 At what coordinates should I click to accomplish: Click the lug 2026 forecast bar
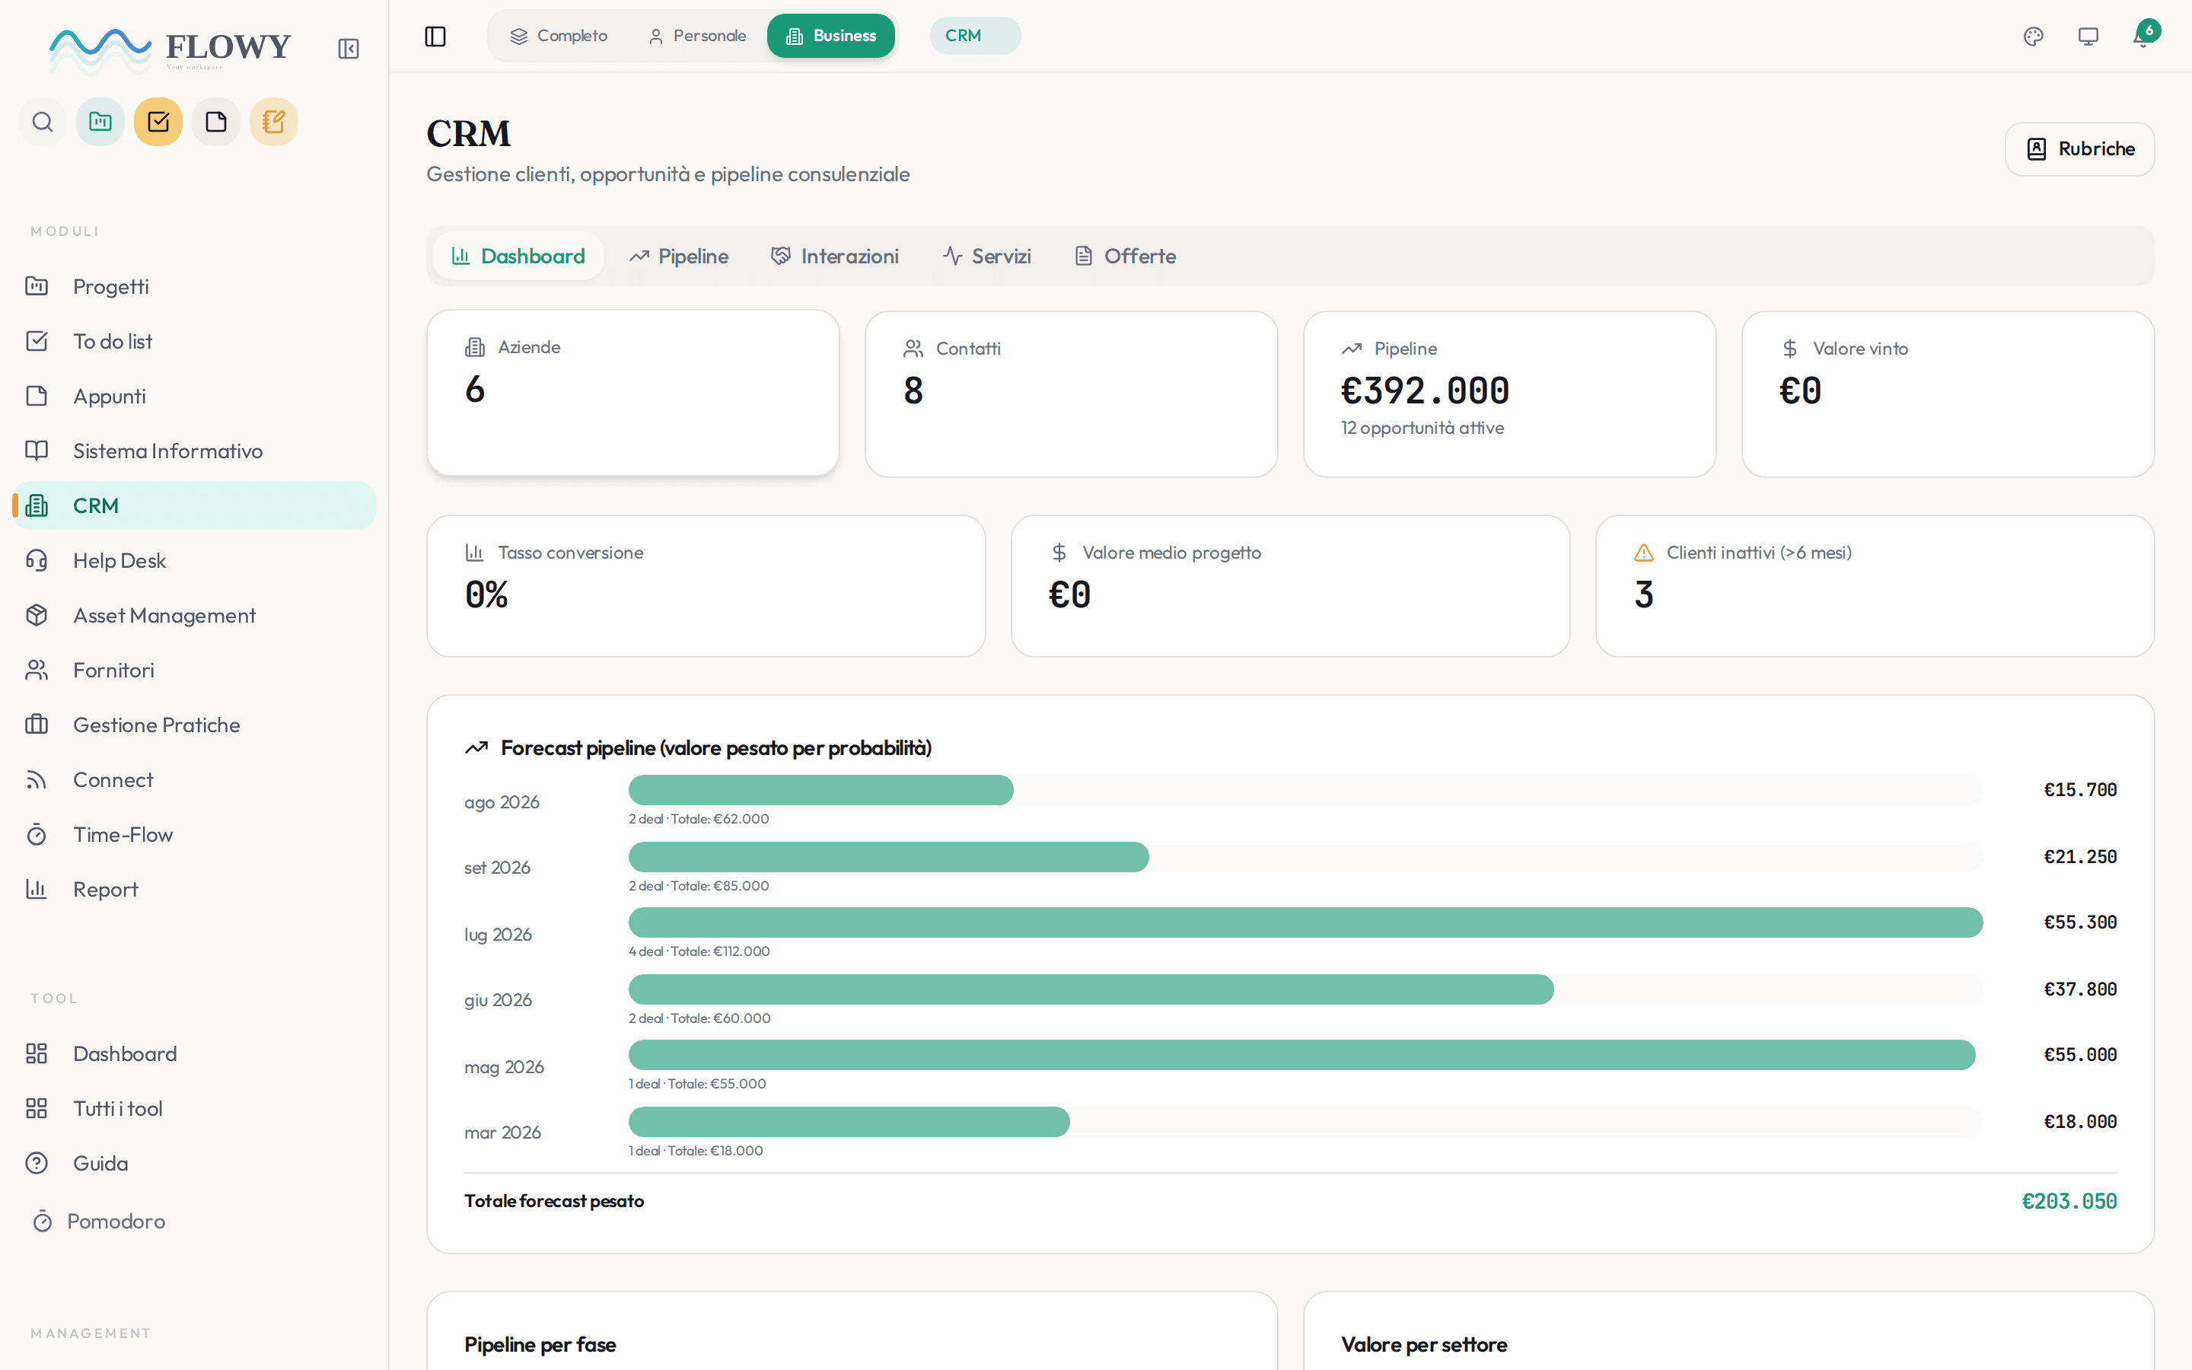click(1306, 922)
